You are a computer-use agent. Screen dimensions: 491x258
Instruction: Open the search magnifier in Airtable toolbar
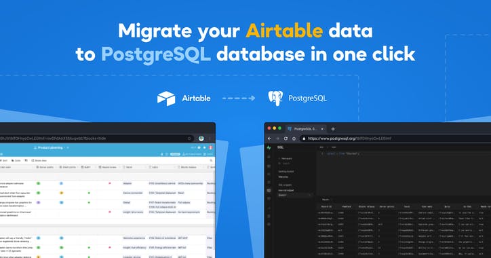pyautogui.click(x=212, y=160)
